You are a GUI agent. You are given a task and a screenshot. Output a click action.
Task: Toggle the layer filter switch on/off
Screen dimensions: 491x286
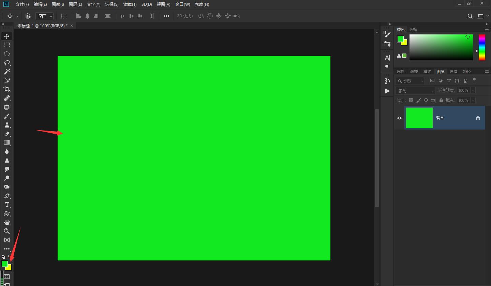click(x=474, y=80)
